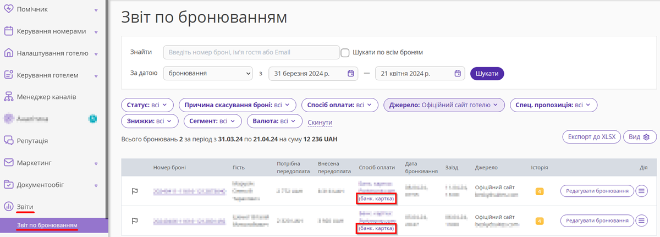Click the history badge 4 in the second row
Image resolution: width=660 pixels, height=237 pixels.
point(540,221)
